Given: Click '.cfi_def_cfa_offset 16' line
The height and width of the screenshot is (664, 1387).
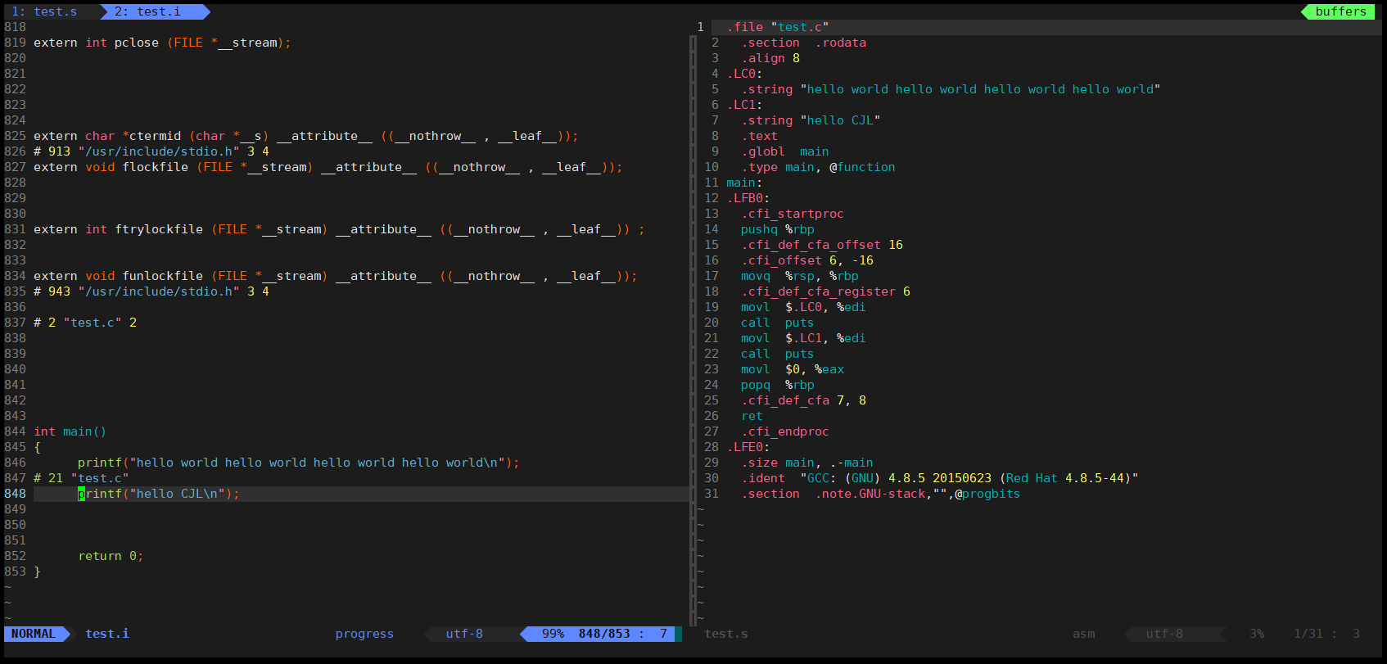Looking at the screenshot, I should pos(822,245).
